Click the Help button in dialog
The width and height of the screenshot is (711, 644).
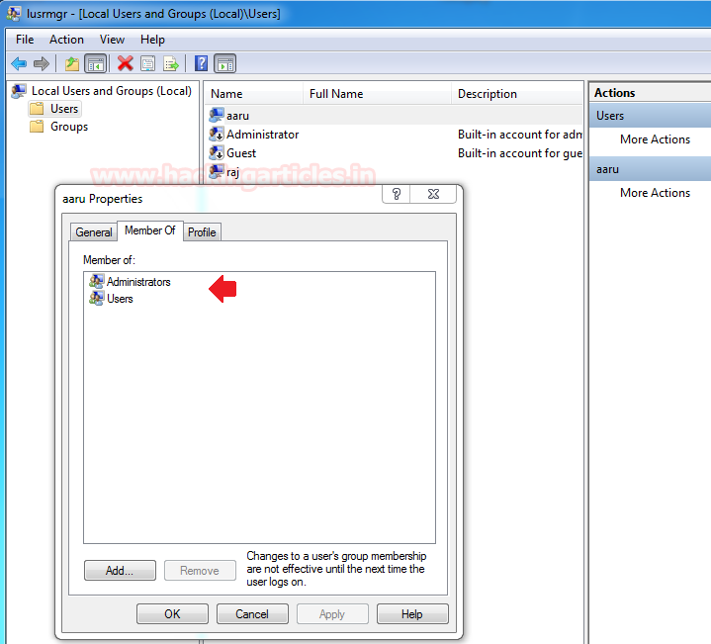tap(412, 613)
